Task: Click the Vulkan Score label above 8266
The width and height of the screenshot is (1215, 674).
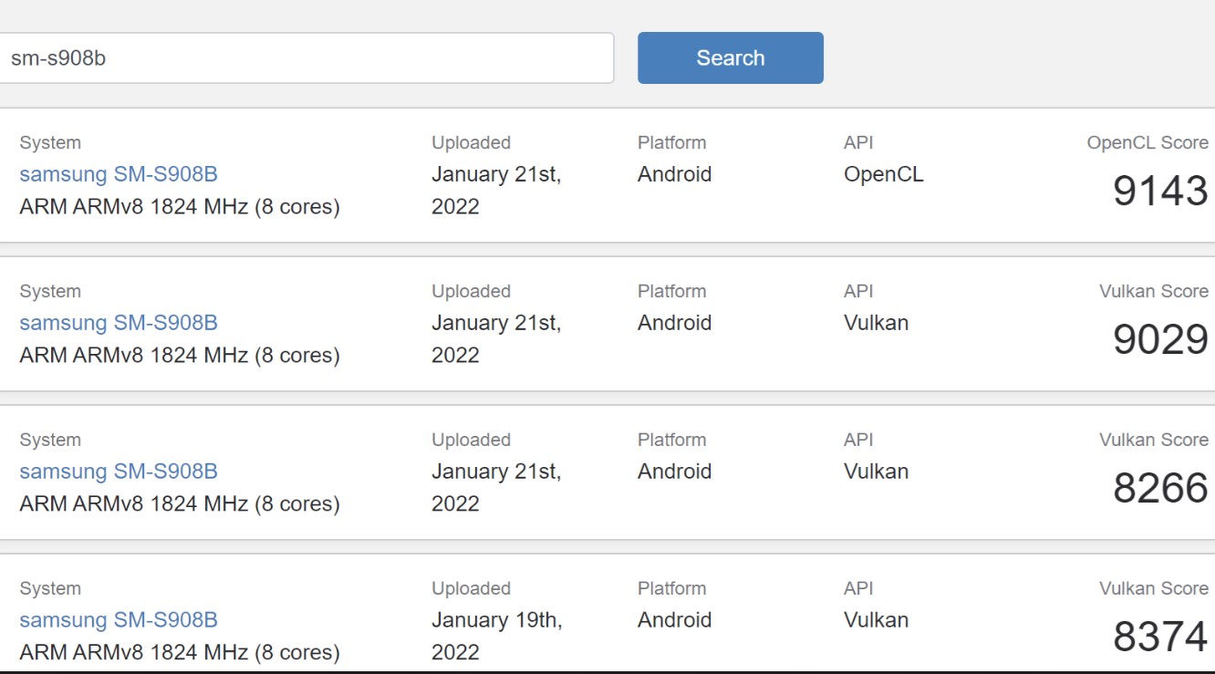Action: click(x=1153, y=441)
